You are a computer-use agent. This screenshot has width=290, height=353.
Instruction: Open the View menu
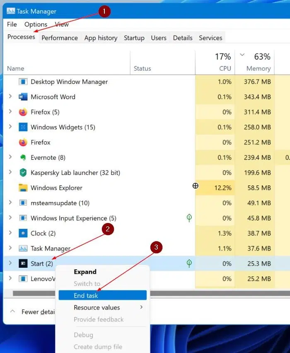tap(62, 24)
